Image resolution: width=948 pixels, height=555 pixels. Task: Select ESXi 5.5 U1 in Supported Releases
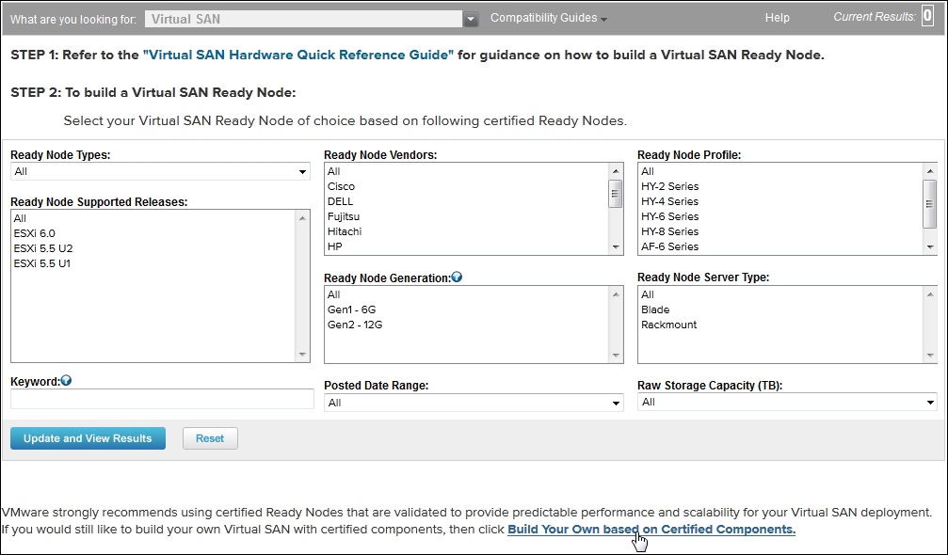[41, 264]
